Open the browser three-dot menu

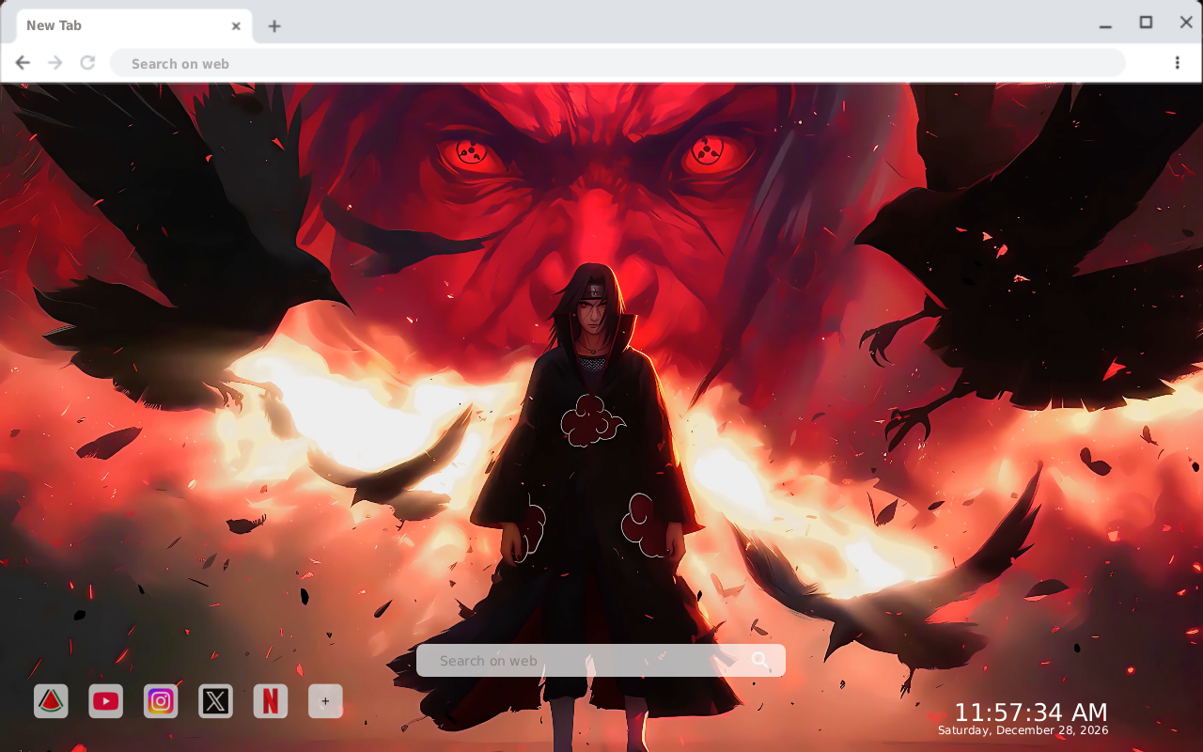click(1177, 63)
